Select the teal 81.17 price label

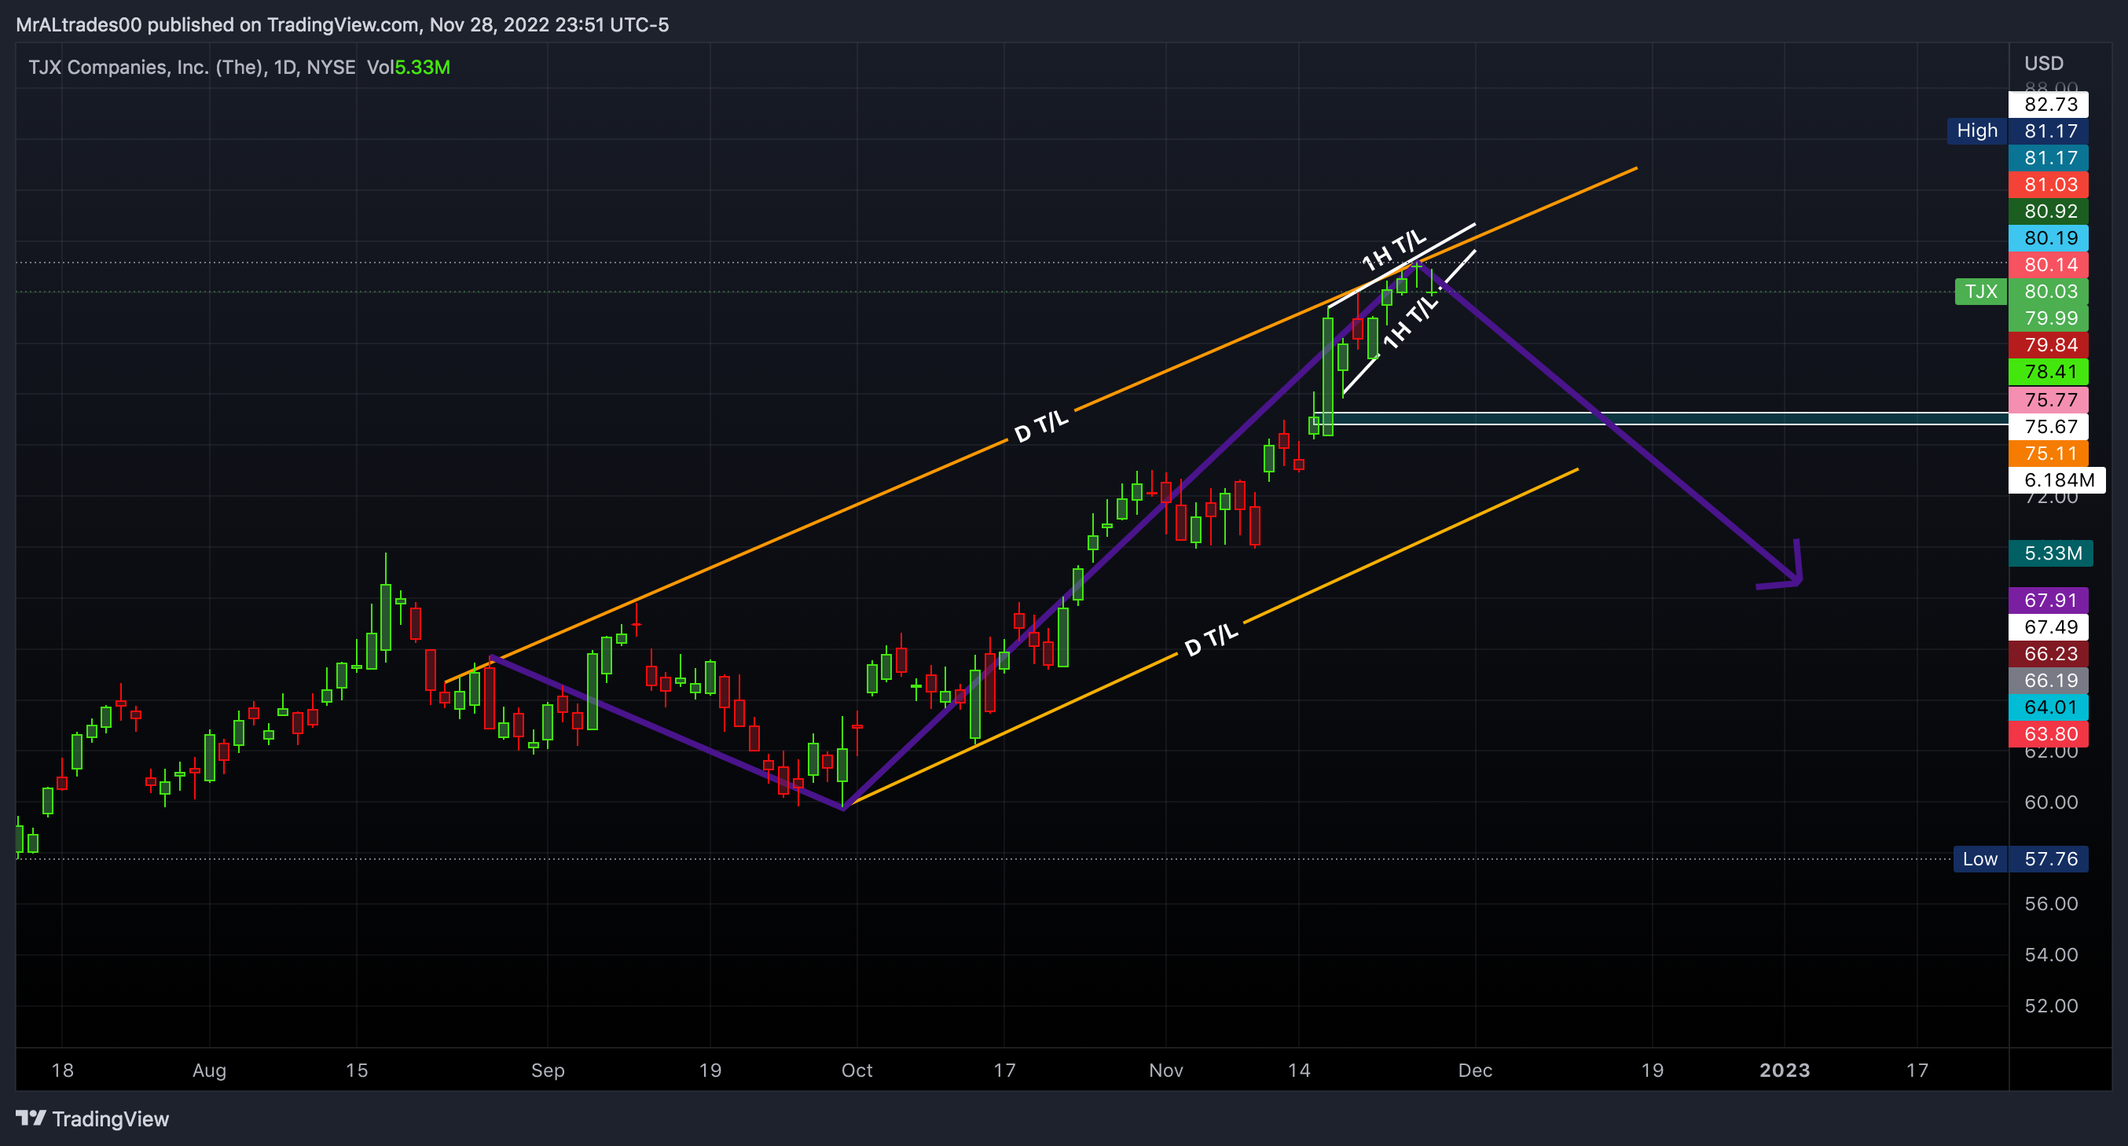(2049, 158)
